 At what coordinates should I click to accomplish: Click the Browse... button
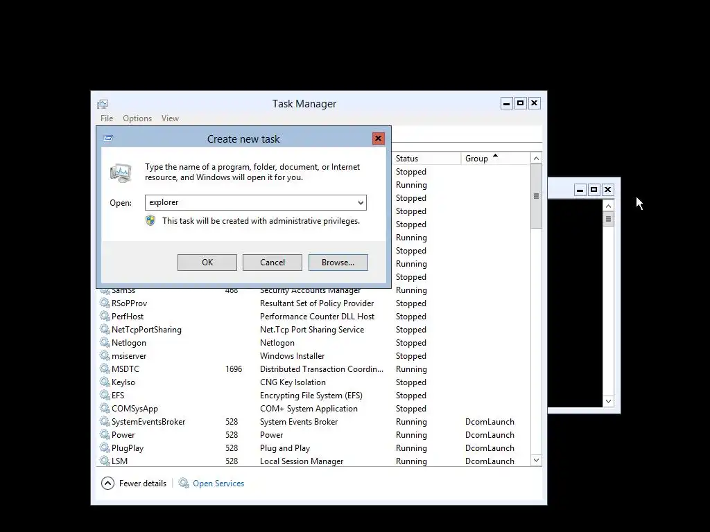tap(338, 263)
